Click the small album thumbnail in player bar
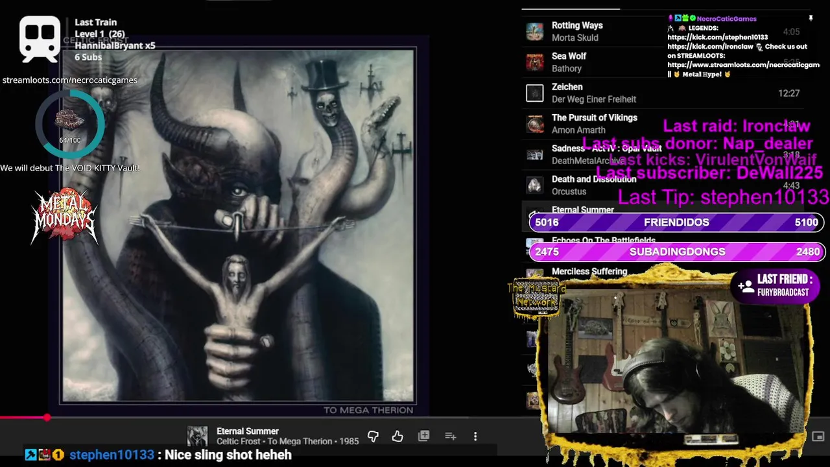 (x=197, y=437)
